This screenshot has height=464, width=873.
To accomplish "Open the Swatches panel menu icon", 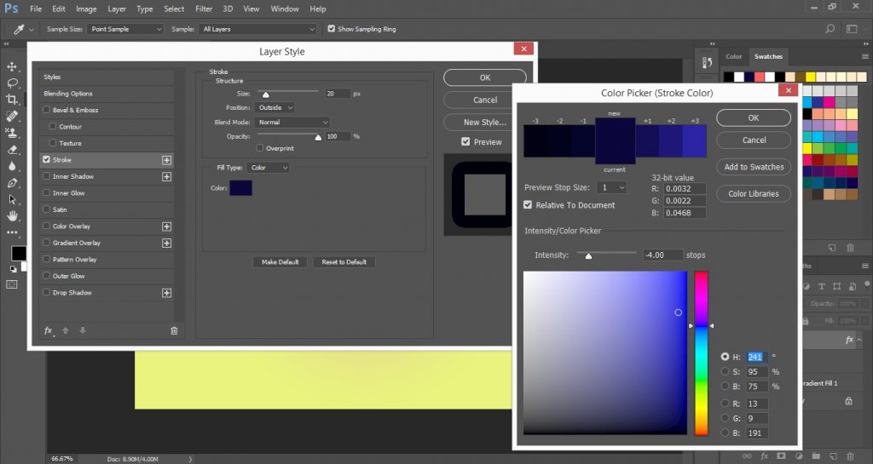I will [864, 57].
